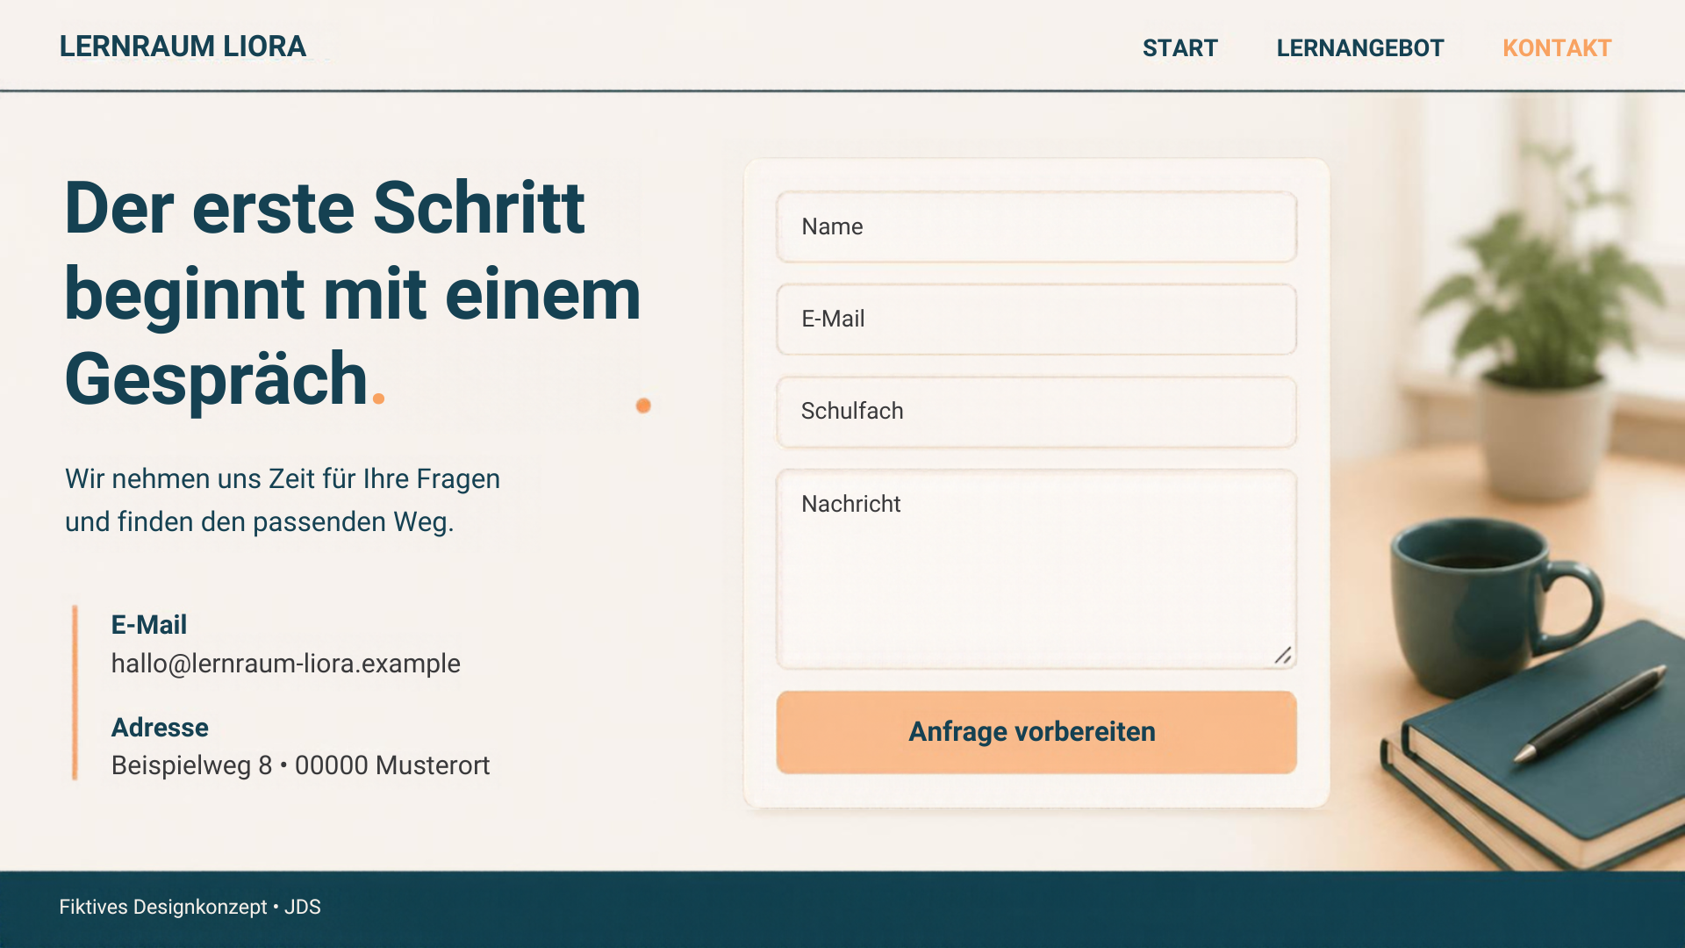Focus the Name input field

[x=1036, y=226]
